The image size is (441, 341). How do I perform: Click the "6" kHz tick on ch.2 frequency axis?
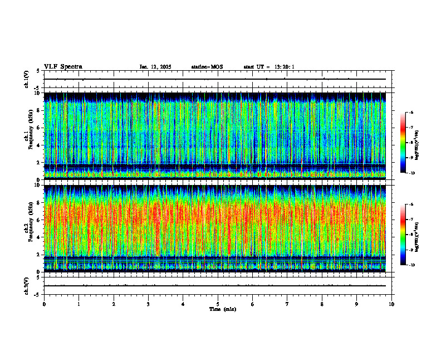[38, 220]
